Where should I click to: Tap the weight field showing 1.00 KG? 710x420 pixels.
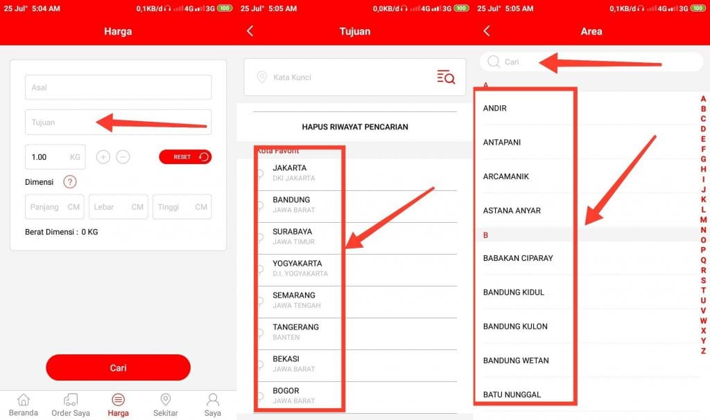pos(55,157)
